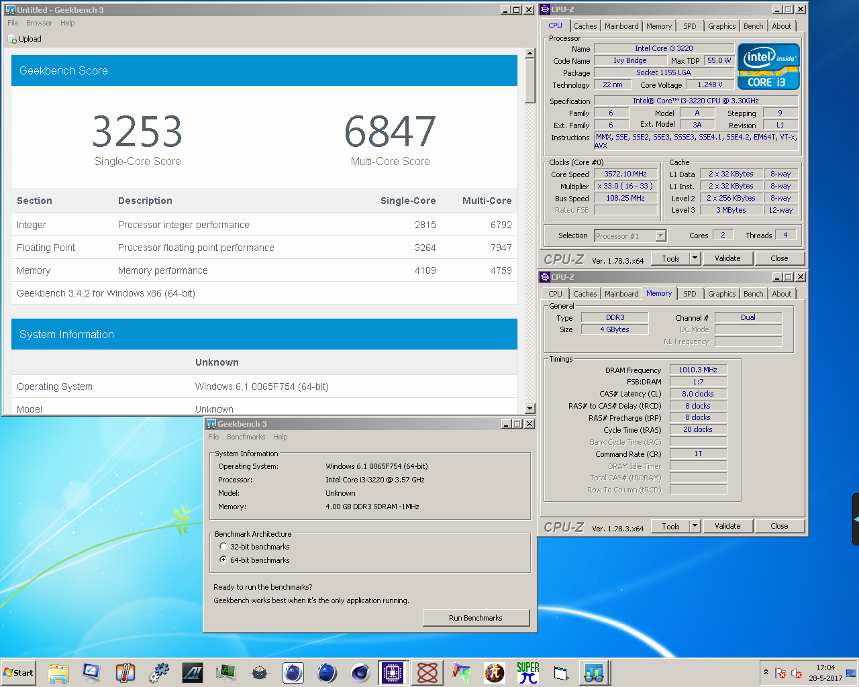Open the thermometer temperature monitor taskbar icon
This screenshot has height=687, width=859.
[125, 672]
